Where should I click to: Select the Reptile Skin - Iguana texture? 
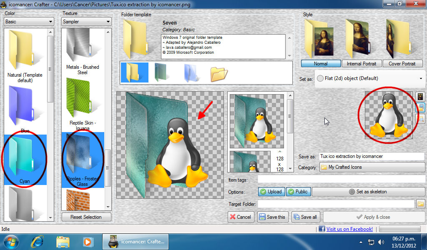pos(83,104)
